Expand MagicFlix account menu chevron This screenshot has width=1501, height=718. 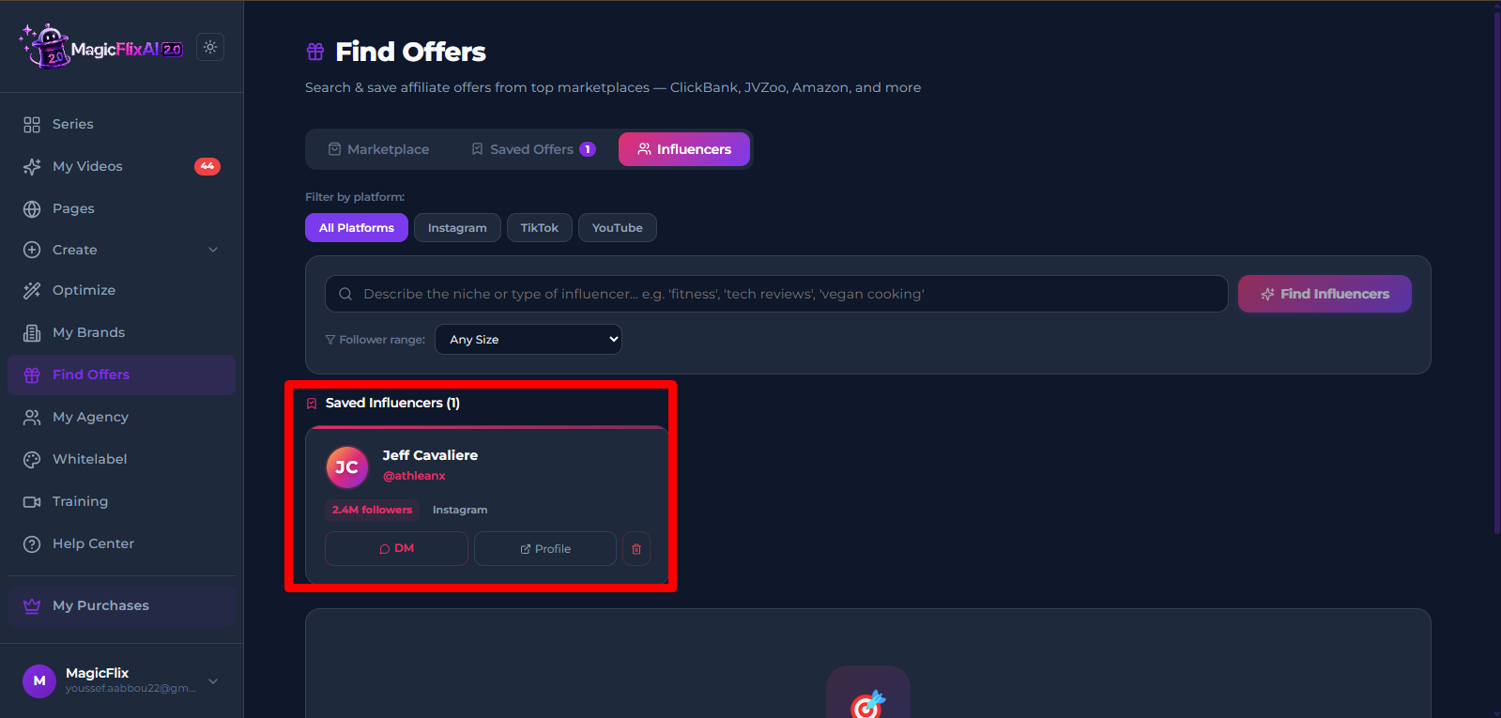213,681
